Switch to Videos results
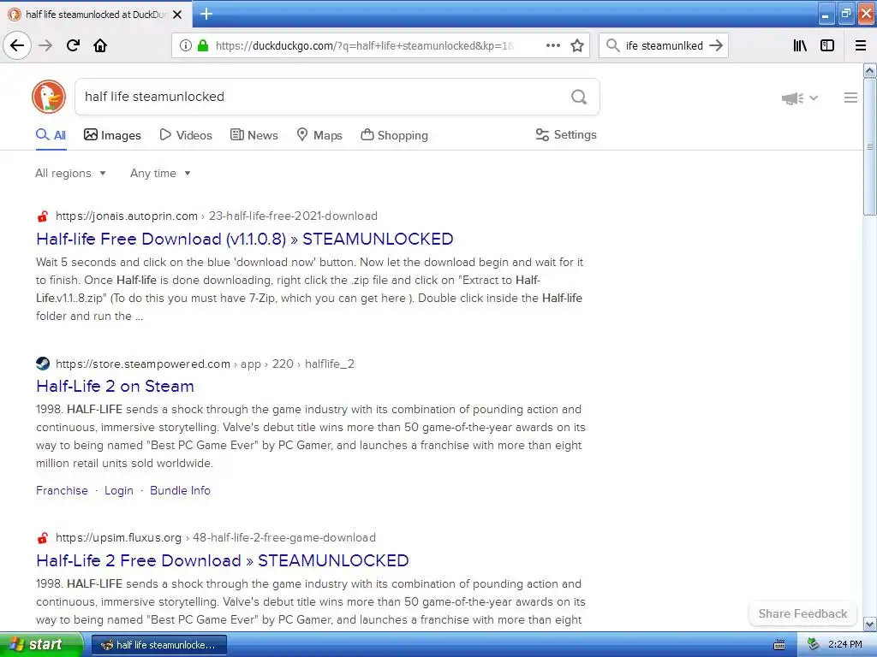877x657 pixels. [x=186, y=135]
